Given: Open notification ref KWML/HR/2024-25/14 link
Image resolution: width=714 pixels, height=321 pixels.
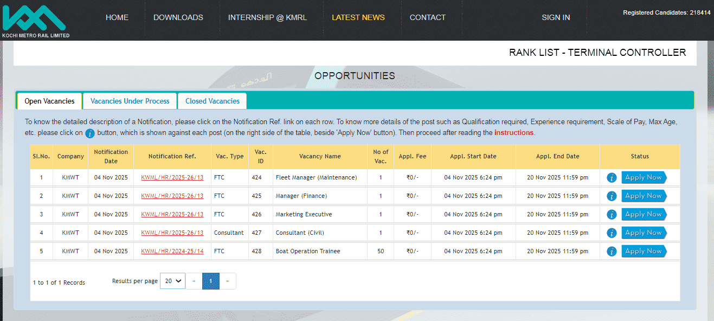Looking at the screenshot, I should 172,252.
